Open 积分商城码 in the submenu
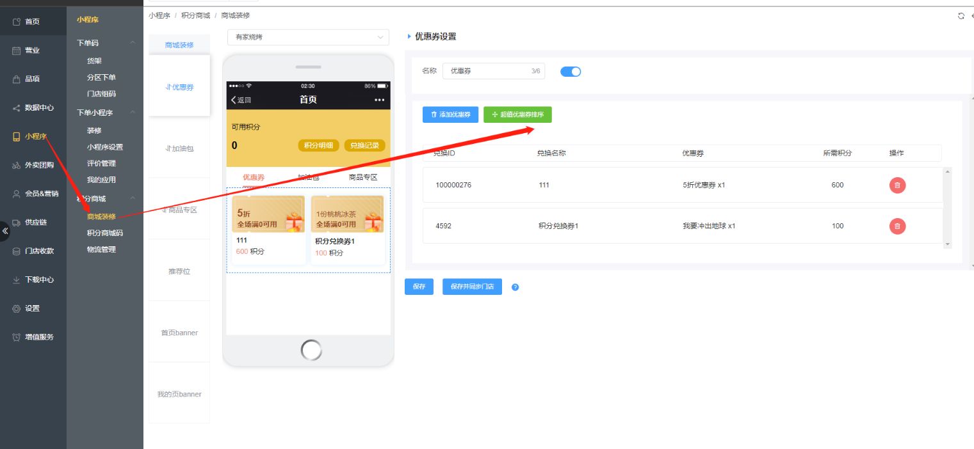 [x=105, y=233]
